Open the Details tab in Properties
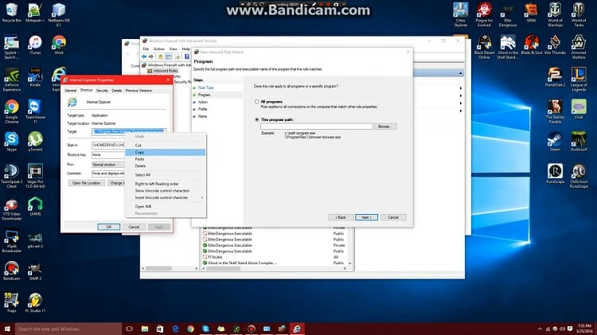This screenshot has height=335, width=597. click(117, 91)
